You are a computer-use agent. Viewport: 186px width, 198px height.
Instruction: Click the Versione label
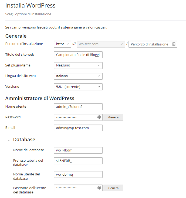click(x=12, y=87)
